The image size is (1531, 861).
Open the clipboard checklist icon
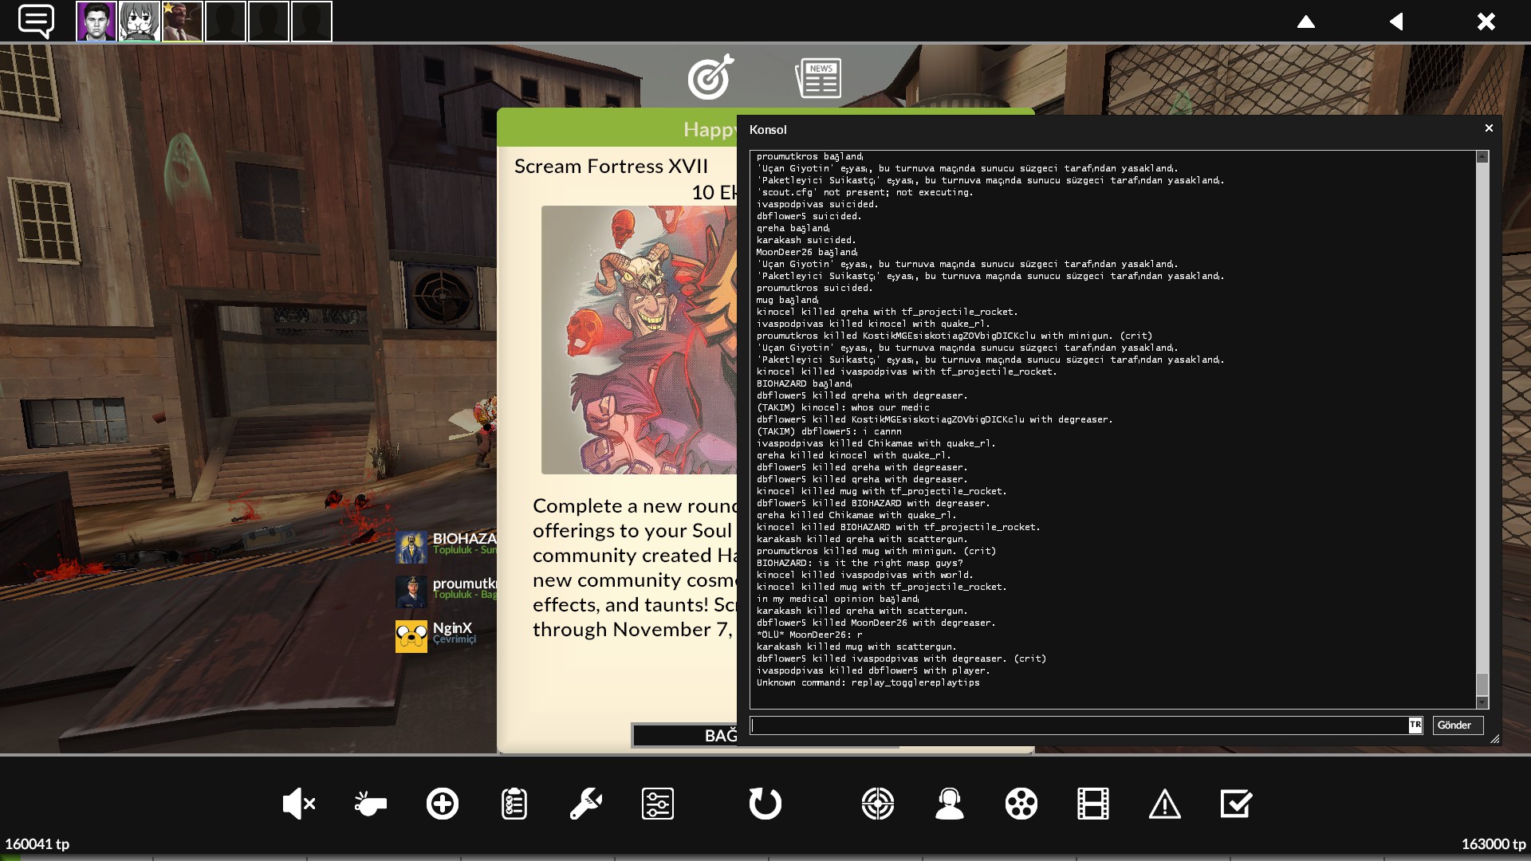point(514,804)
